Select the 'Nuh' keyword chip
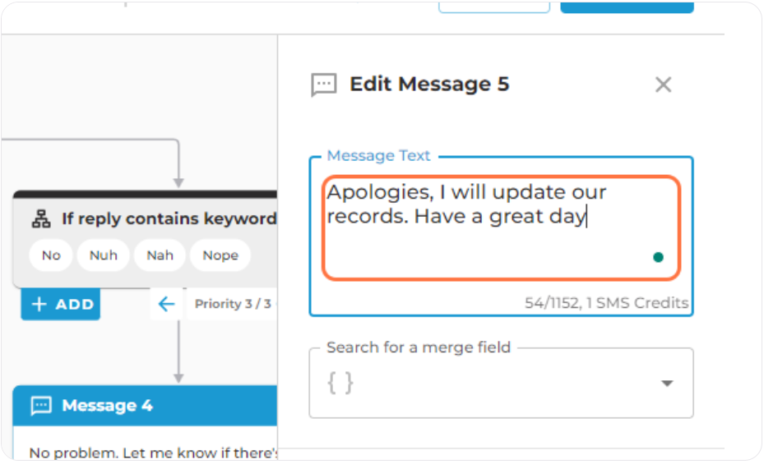Screen dimensions: 764x464 104,255
